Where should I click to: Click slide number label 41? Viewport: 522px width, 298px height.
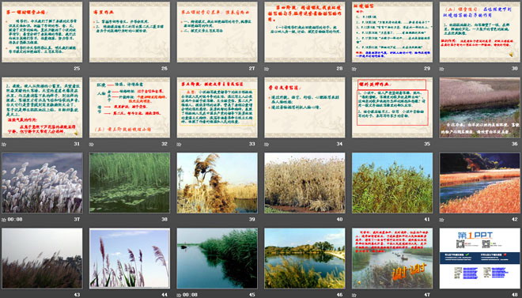pos(427,220)
